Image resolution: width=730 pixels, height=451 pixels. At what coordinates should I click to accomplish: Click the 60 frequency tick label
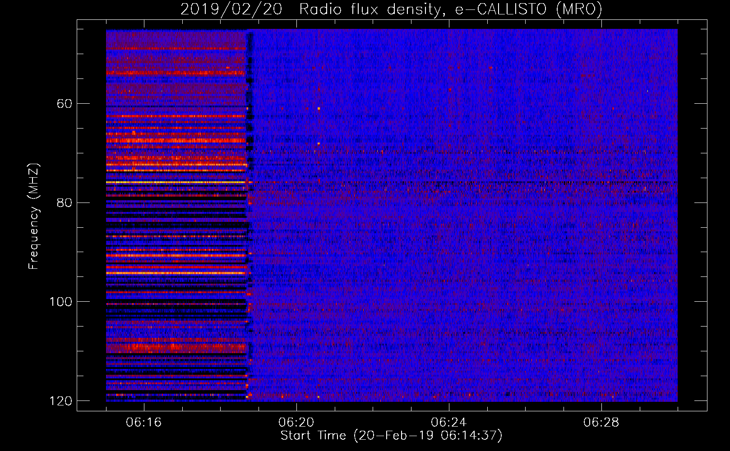click(65, 104)
